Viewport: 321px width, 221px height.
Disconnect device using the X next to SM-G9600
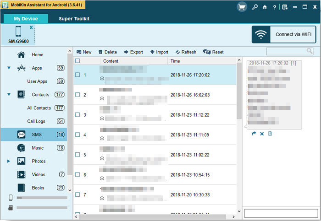pyautogui.click(x=31, y=27)
